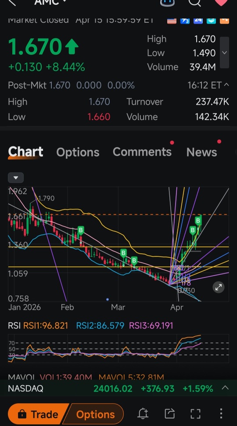Tap the square-brackets fullscreen icon
The image size is (237, 426).
click(x=195, y=414)
